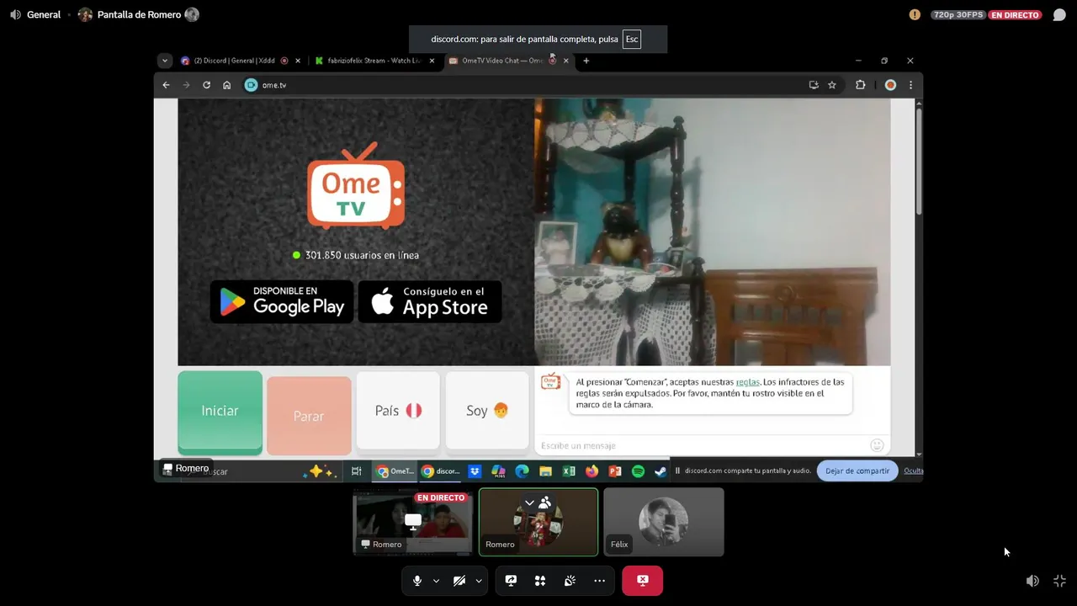This screenshot has width=1077, height=606.
Task: Click the share screen icon in call controls
Action: (x=511, y=581)
